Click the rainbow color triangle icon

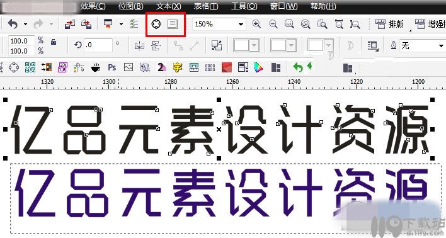[x=259, y=67]
